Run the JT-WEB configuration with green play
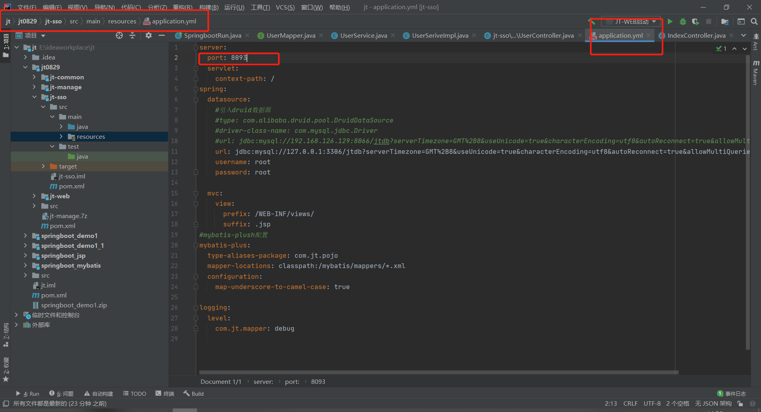The width and height of the screenshot is (761, 412). point(670,21)
